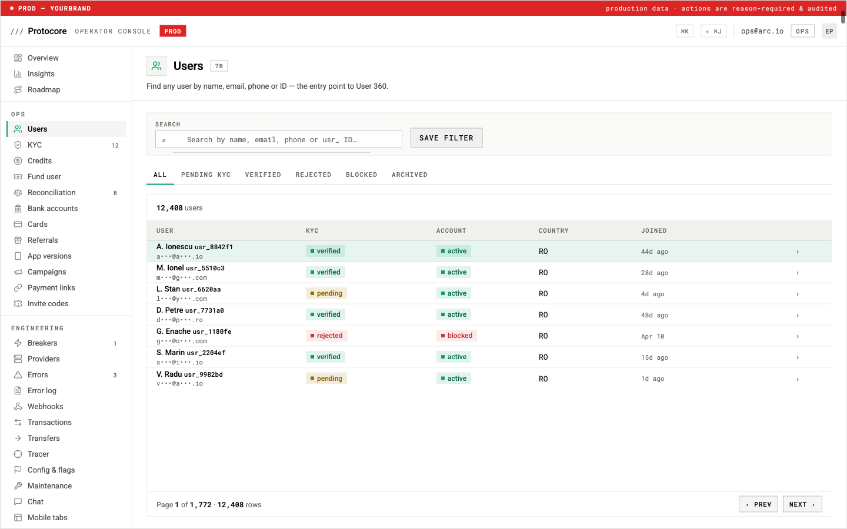
Task: Click the Error log document icon
Action: [x=18, y=391]
